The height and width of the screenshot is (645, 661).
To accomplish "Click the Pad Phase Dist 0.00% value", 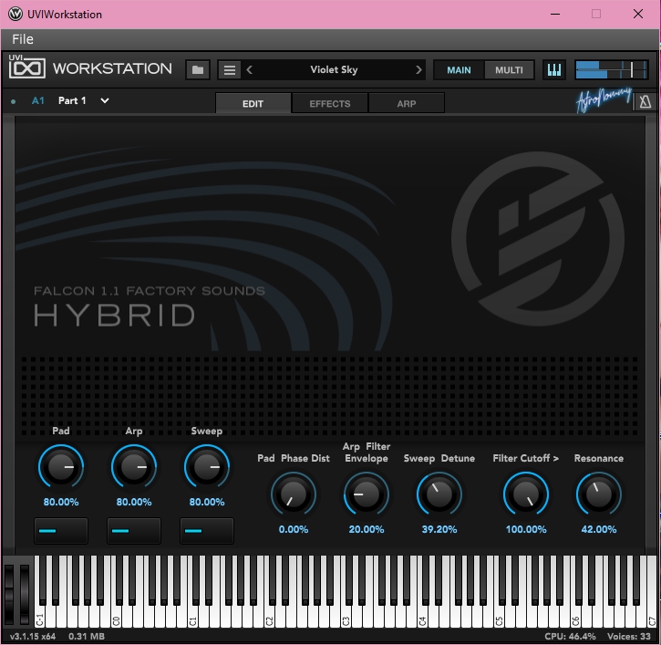I will tap(294, 529).
